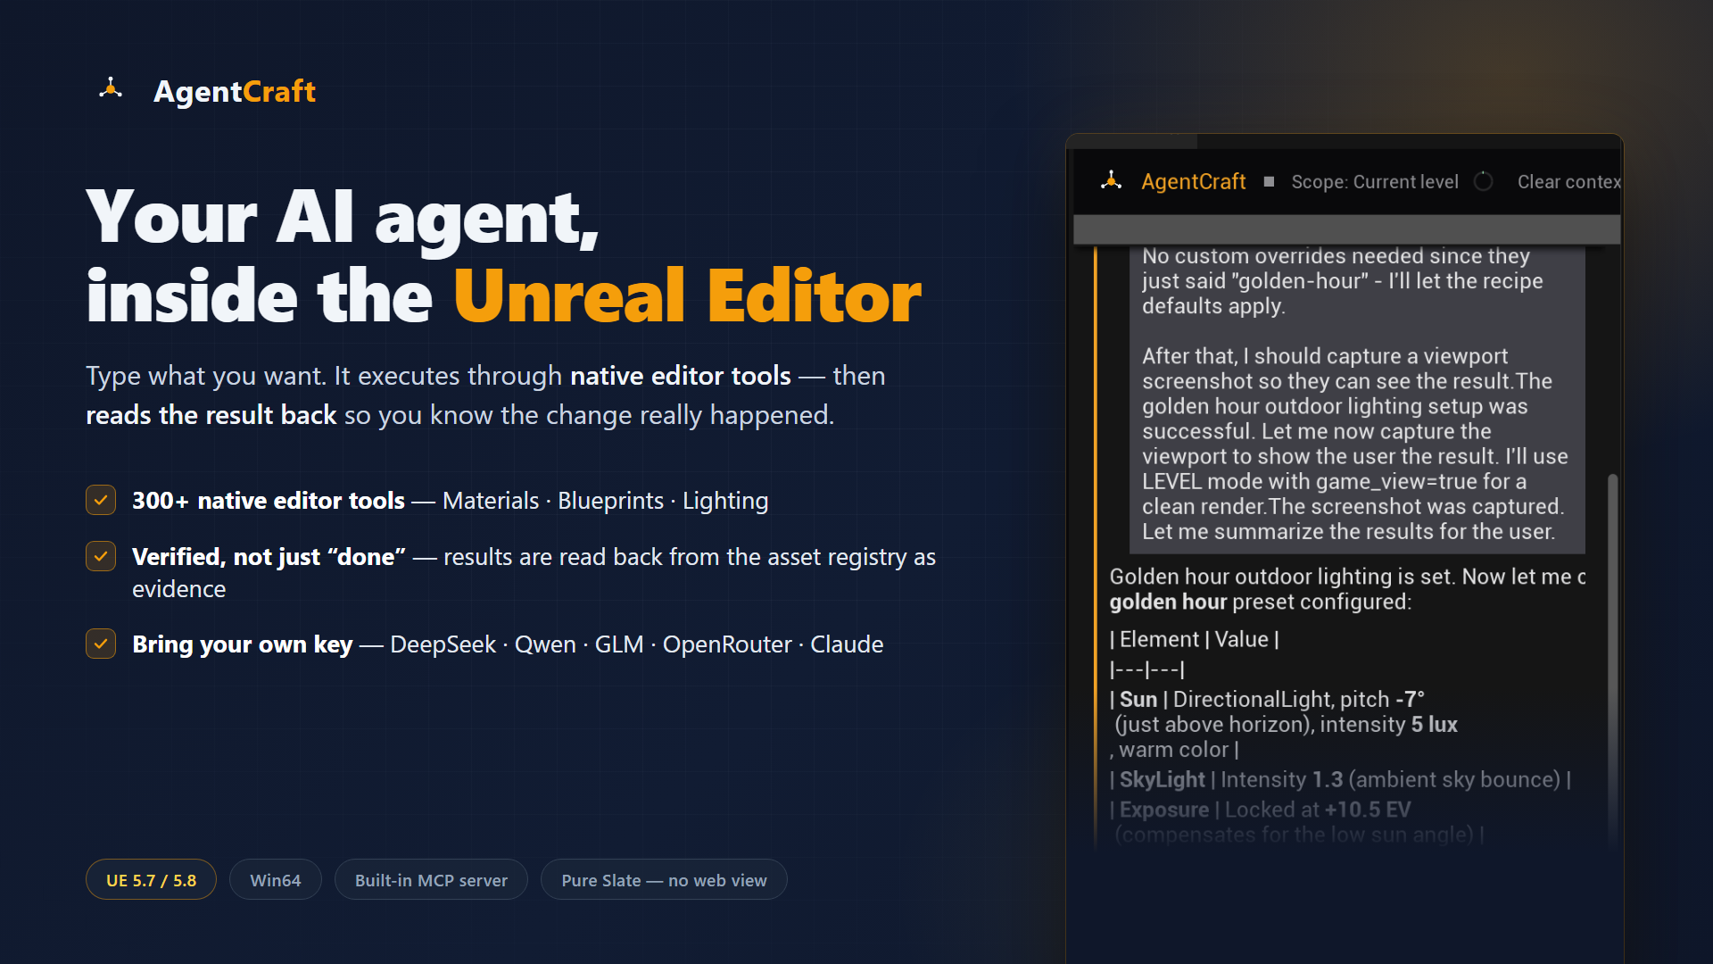Click the 'Materials · Blueprints · Lighting' text
The image size is (1713, 964).
tap(605, 501)
